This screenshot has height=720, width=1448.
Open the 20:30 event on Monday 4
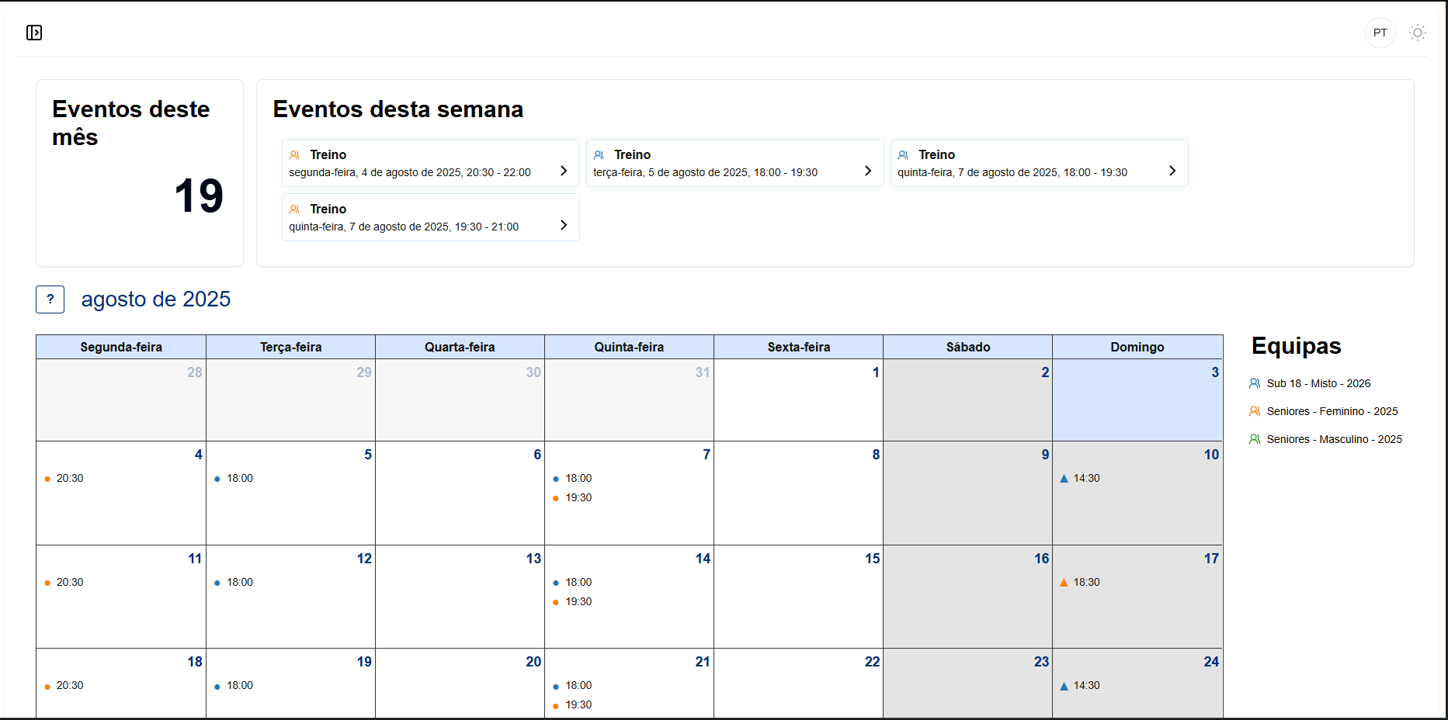pyautogui.click(x=69, y=479)
